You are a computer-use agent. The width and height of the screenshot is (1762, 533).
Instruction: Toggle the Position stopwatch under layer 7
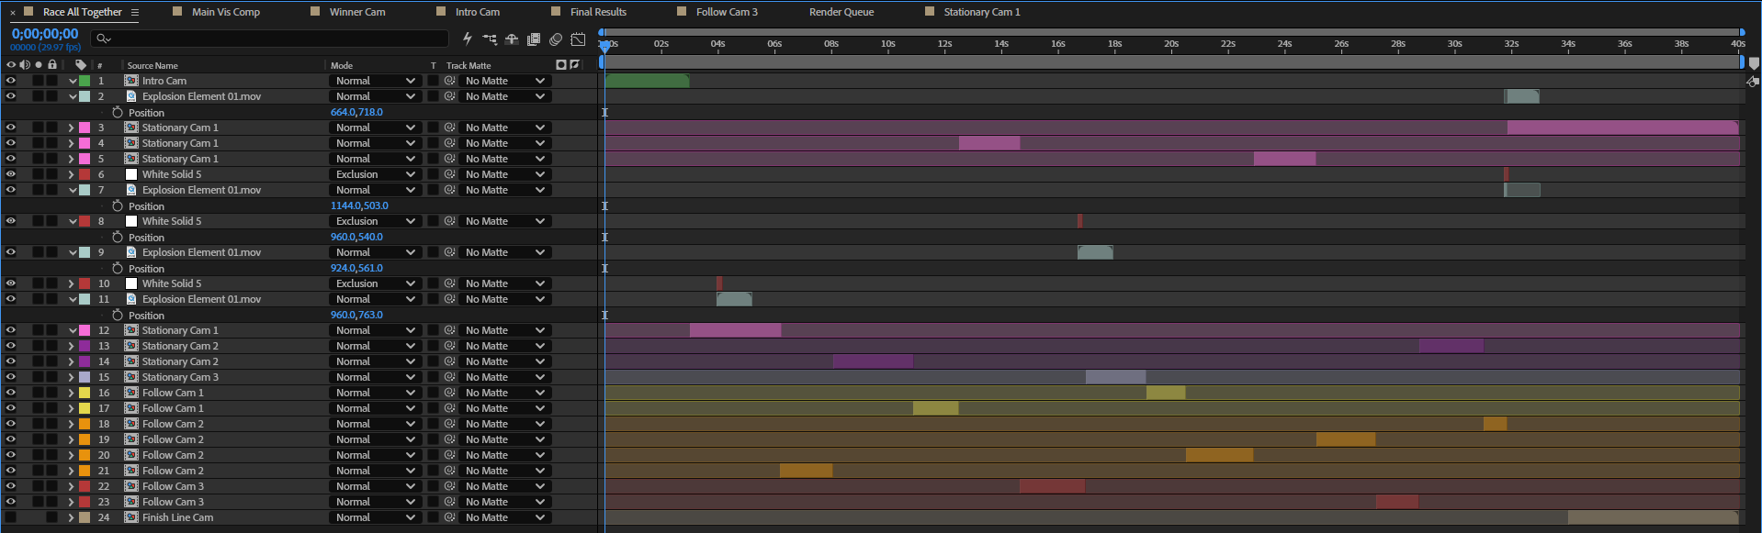pos(118,205)
